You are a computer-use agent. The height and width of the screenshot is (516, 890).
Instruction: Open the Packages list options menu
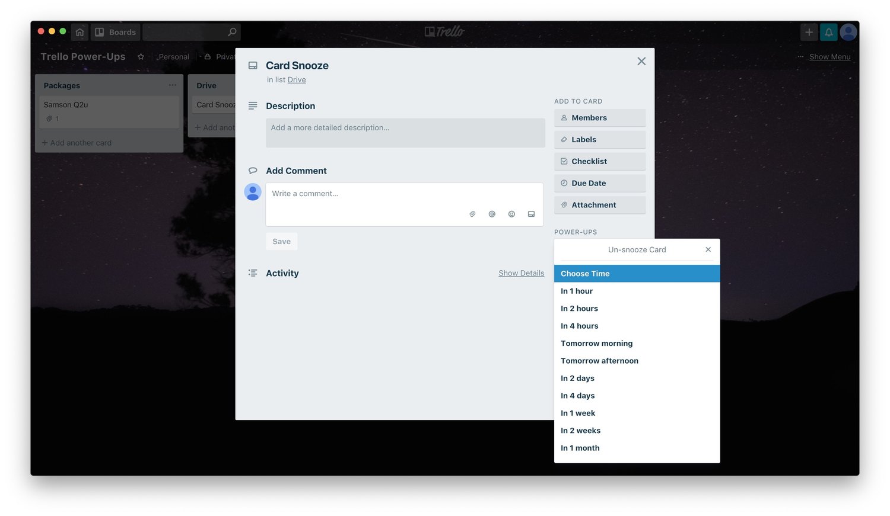coord(172,85)
